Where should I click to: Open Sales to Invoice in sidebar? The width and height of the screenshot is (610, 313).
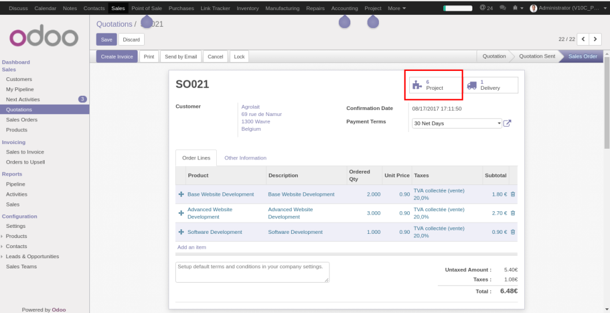pos(25,152)
